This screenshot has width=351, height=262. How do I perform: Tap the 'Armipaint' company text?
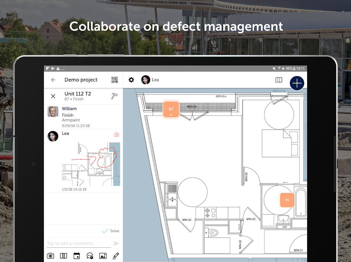[x=71, y=120]
